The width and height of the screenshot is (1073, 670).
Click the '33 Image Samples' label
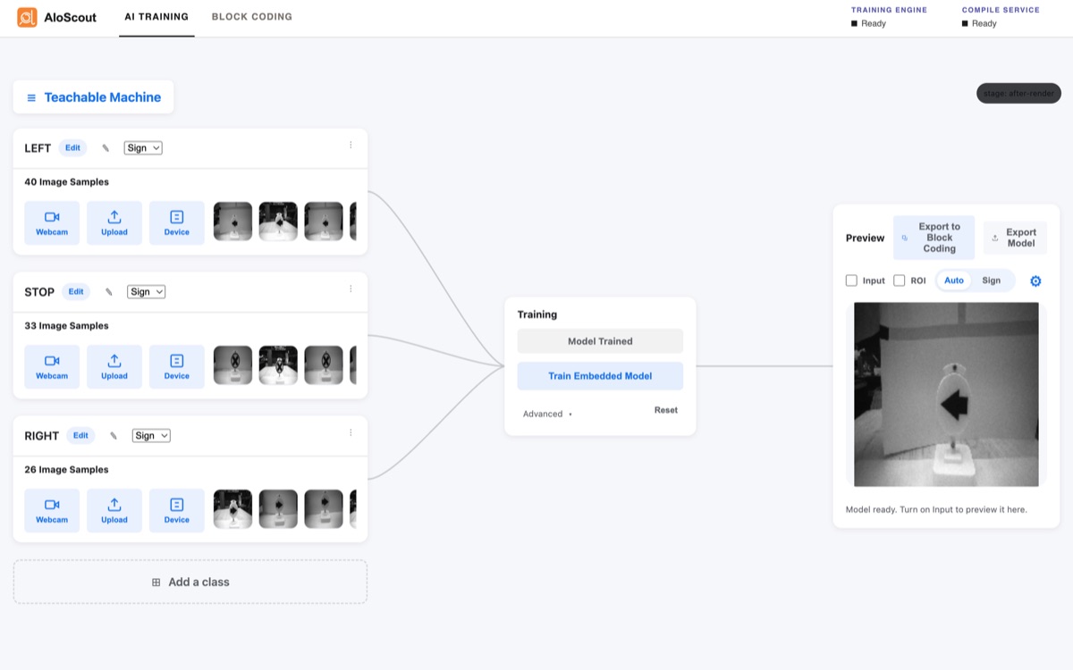(x=66, y=326)
